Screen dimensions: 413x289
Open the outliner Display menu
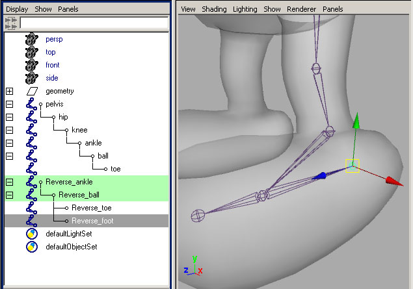pyautogui.click(x=18, y=10)
